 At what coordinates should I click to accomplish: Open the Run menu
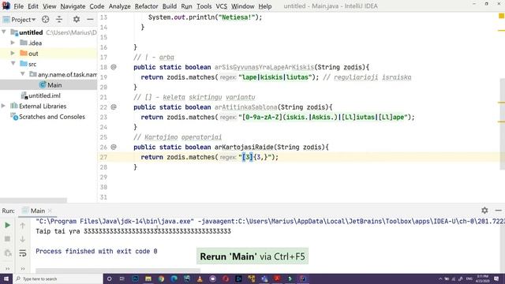[x=186, y=6]
